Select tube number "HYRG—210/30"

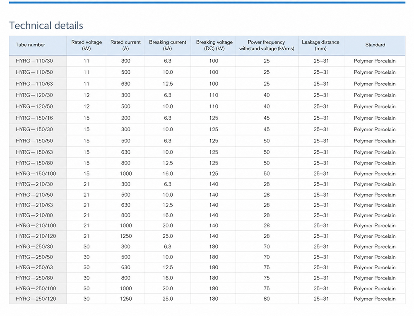[x=34, y=184]
